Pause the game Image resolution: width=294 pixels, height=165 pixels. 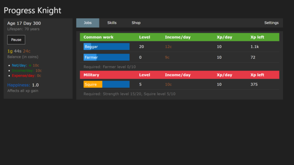(16, 40)
